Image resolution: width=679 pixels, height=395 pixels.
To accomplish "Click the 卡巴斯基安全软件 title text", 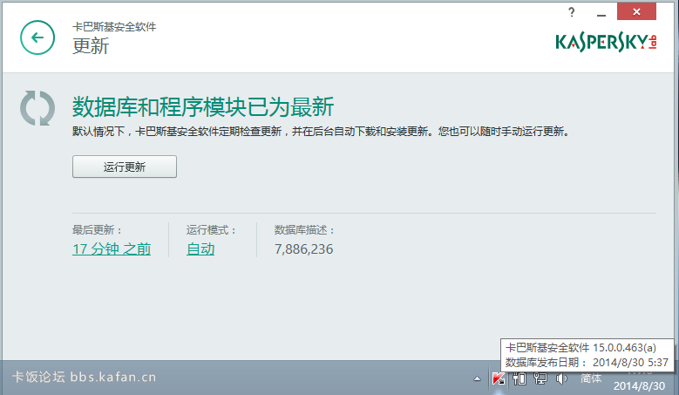I will [114, 27].
